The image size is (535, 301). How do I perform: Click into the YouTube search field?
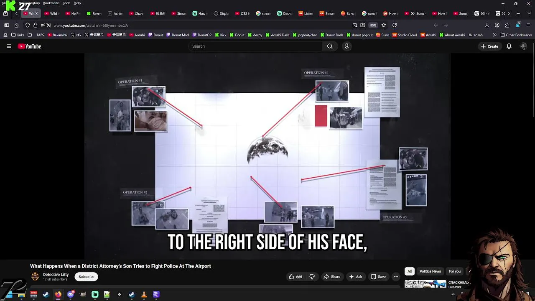(255, 46)
